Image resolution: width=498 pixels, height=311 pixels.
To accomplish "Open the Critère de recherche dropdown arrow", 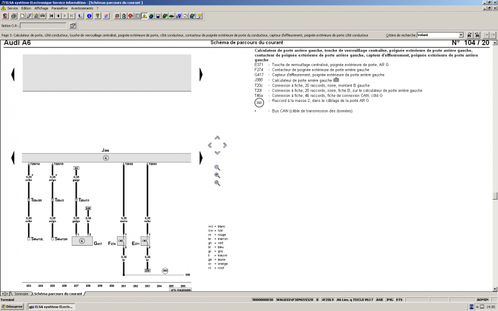I will 461,35.
